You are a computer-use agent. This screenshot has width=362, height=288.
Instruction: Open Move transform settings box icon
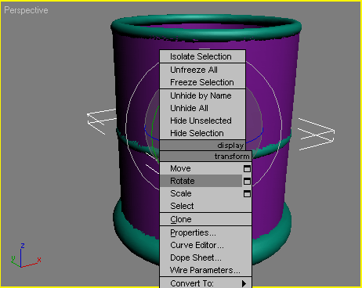point(247,168)
